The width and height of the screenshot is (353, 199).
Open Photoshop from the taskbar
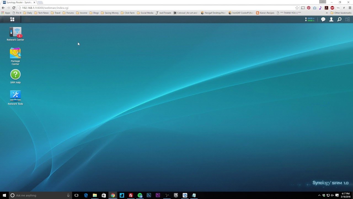(x=149, y=195)
